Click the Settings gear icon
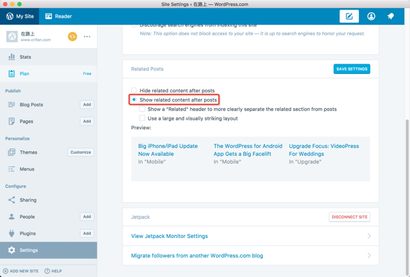The width and height of the screenshot is (410, 277). pos(12,250)
